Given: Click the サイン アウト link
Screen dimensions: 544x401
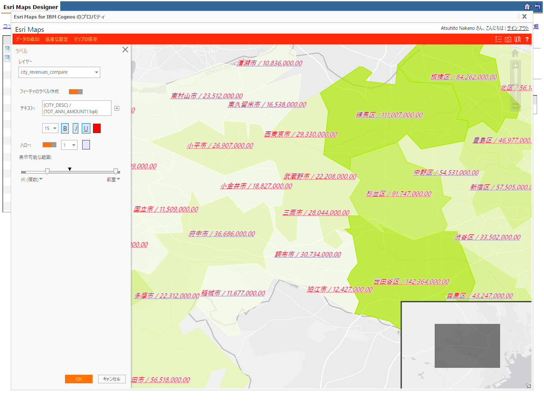Looking at the screenshot, I should point(518,28).
